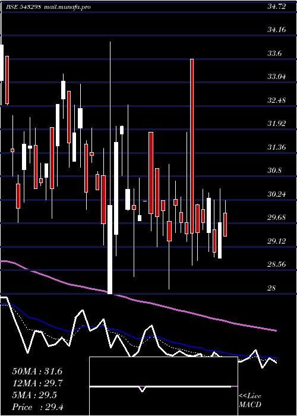Viewport: 297px width, 416px height.
Task: Click the 50MA : 31.6 readout
Action: (37, 371)
